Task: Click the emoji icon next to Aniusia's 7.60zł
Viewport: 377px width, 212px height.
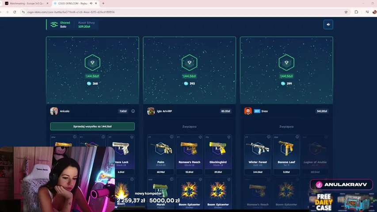Action: (x=133, y=111)
